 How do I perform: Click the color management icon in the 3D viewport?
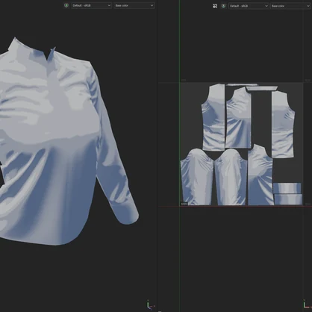click(x=66, y=5)
